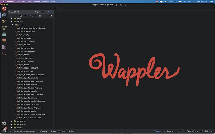Open the Theme Manager swatches icon
Image resolution: width=215 pixels, height=134 pixels.
(4, 47)
